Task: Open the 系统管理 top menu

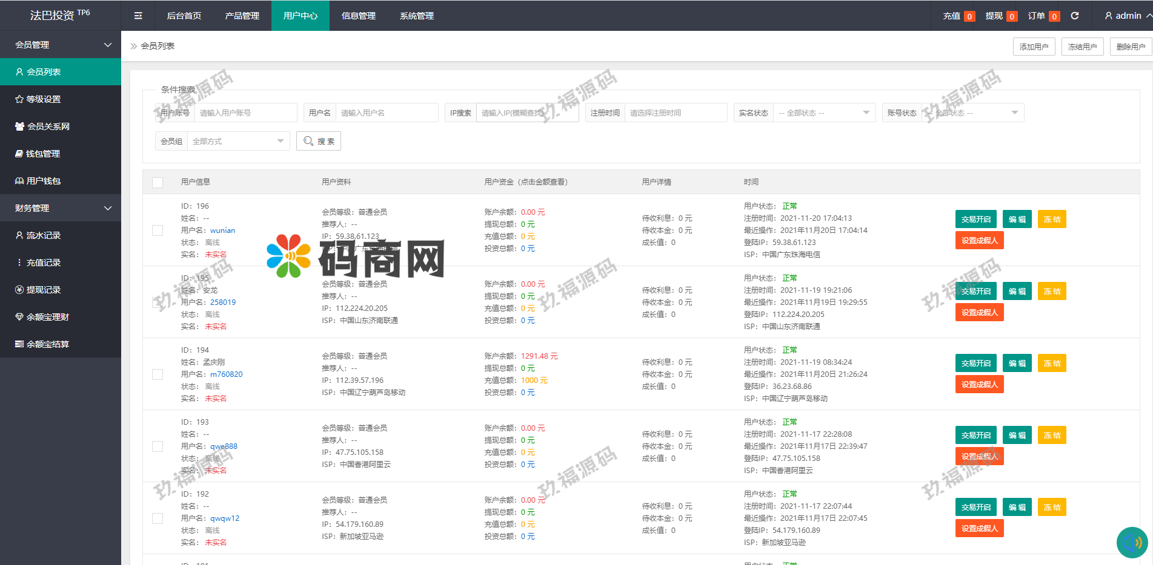Action: pyautogui.click(x=417, y=16)
